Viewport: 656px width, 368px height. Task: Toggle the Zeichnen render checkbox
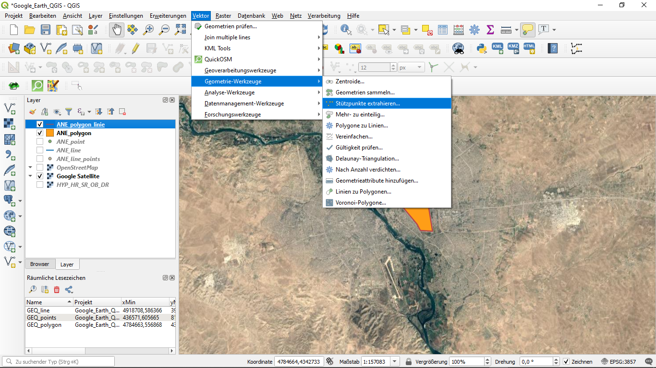pos(566,362)
